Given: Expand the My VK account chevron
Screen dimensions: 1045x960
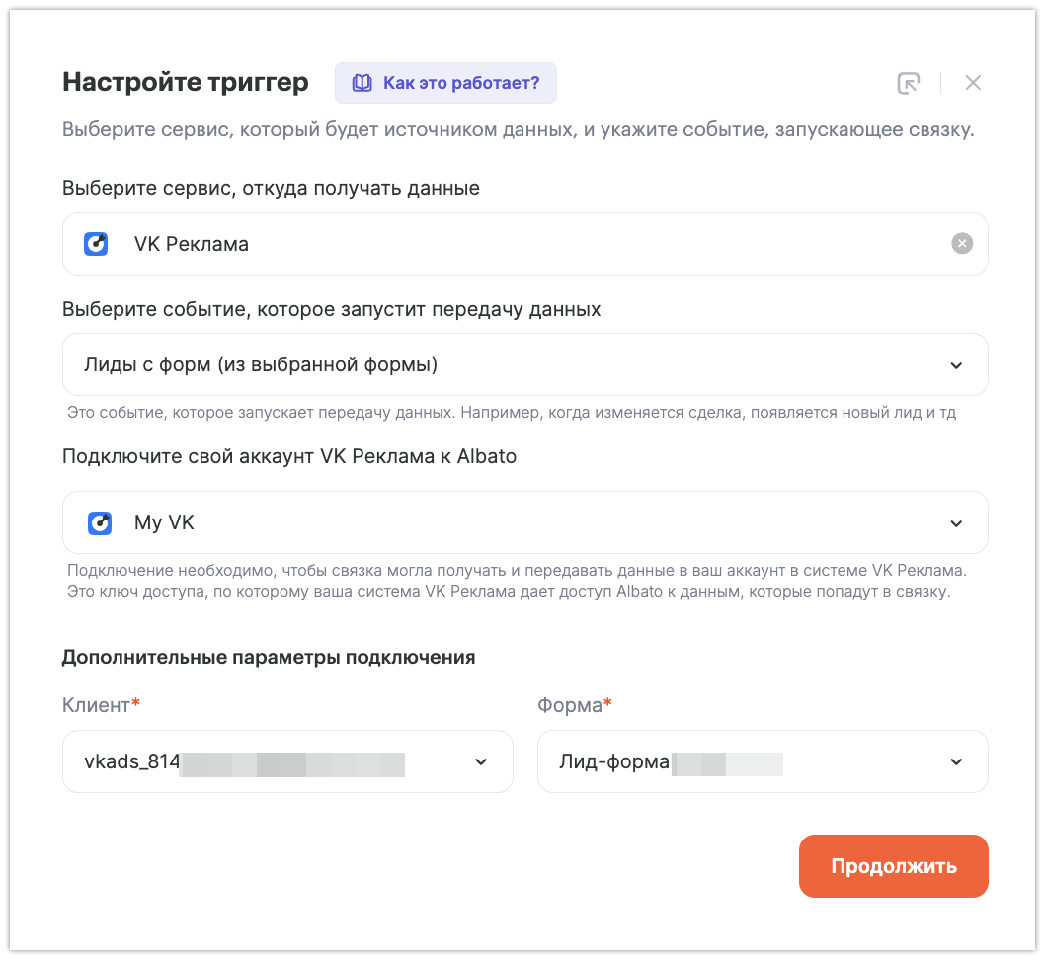Looking at the screenshot, I should pyautogui.click(x=956, y=523).
